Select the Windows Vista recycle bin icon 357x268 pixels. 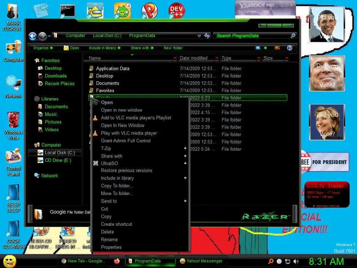pyautogui.click(x=13, y=126)
